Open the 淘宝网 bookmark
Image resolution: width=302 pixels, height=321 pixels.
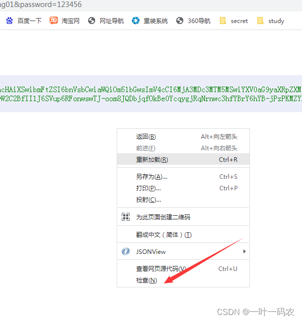pos(71,21)
